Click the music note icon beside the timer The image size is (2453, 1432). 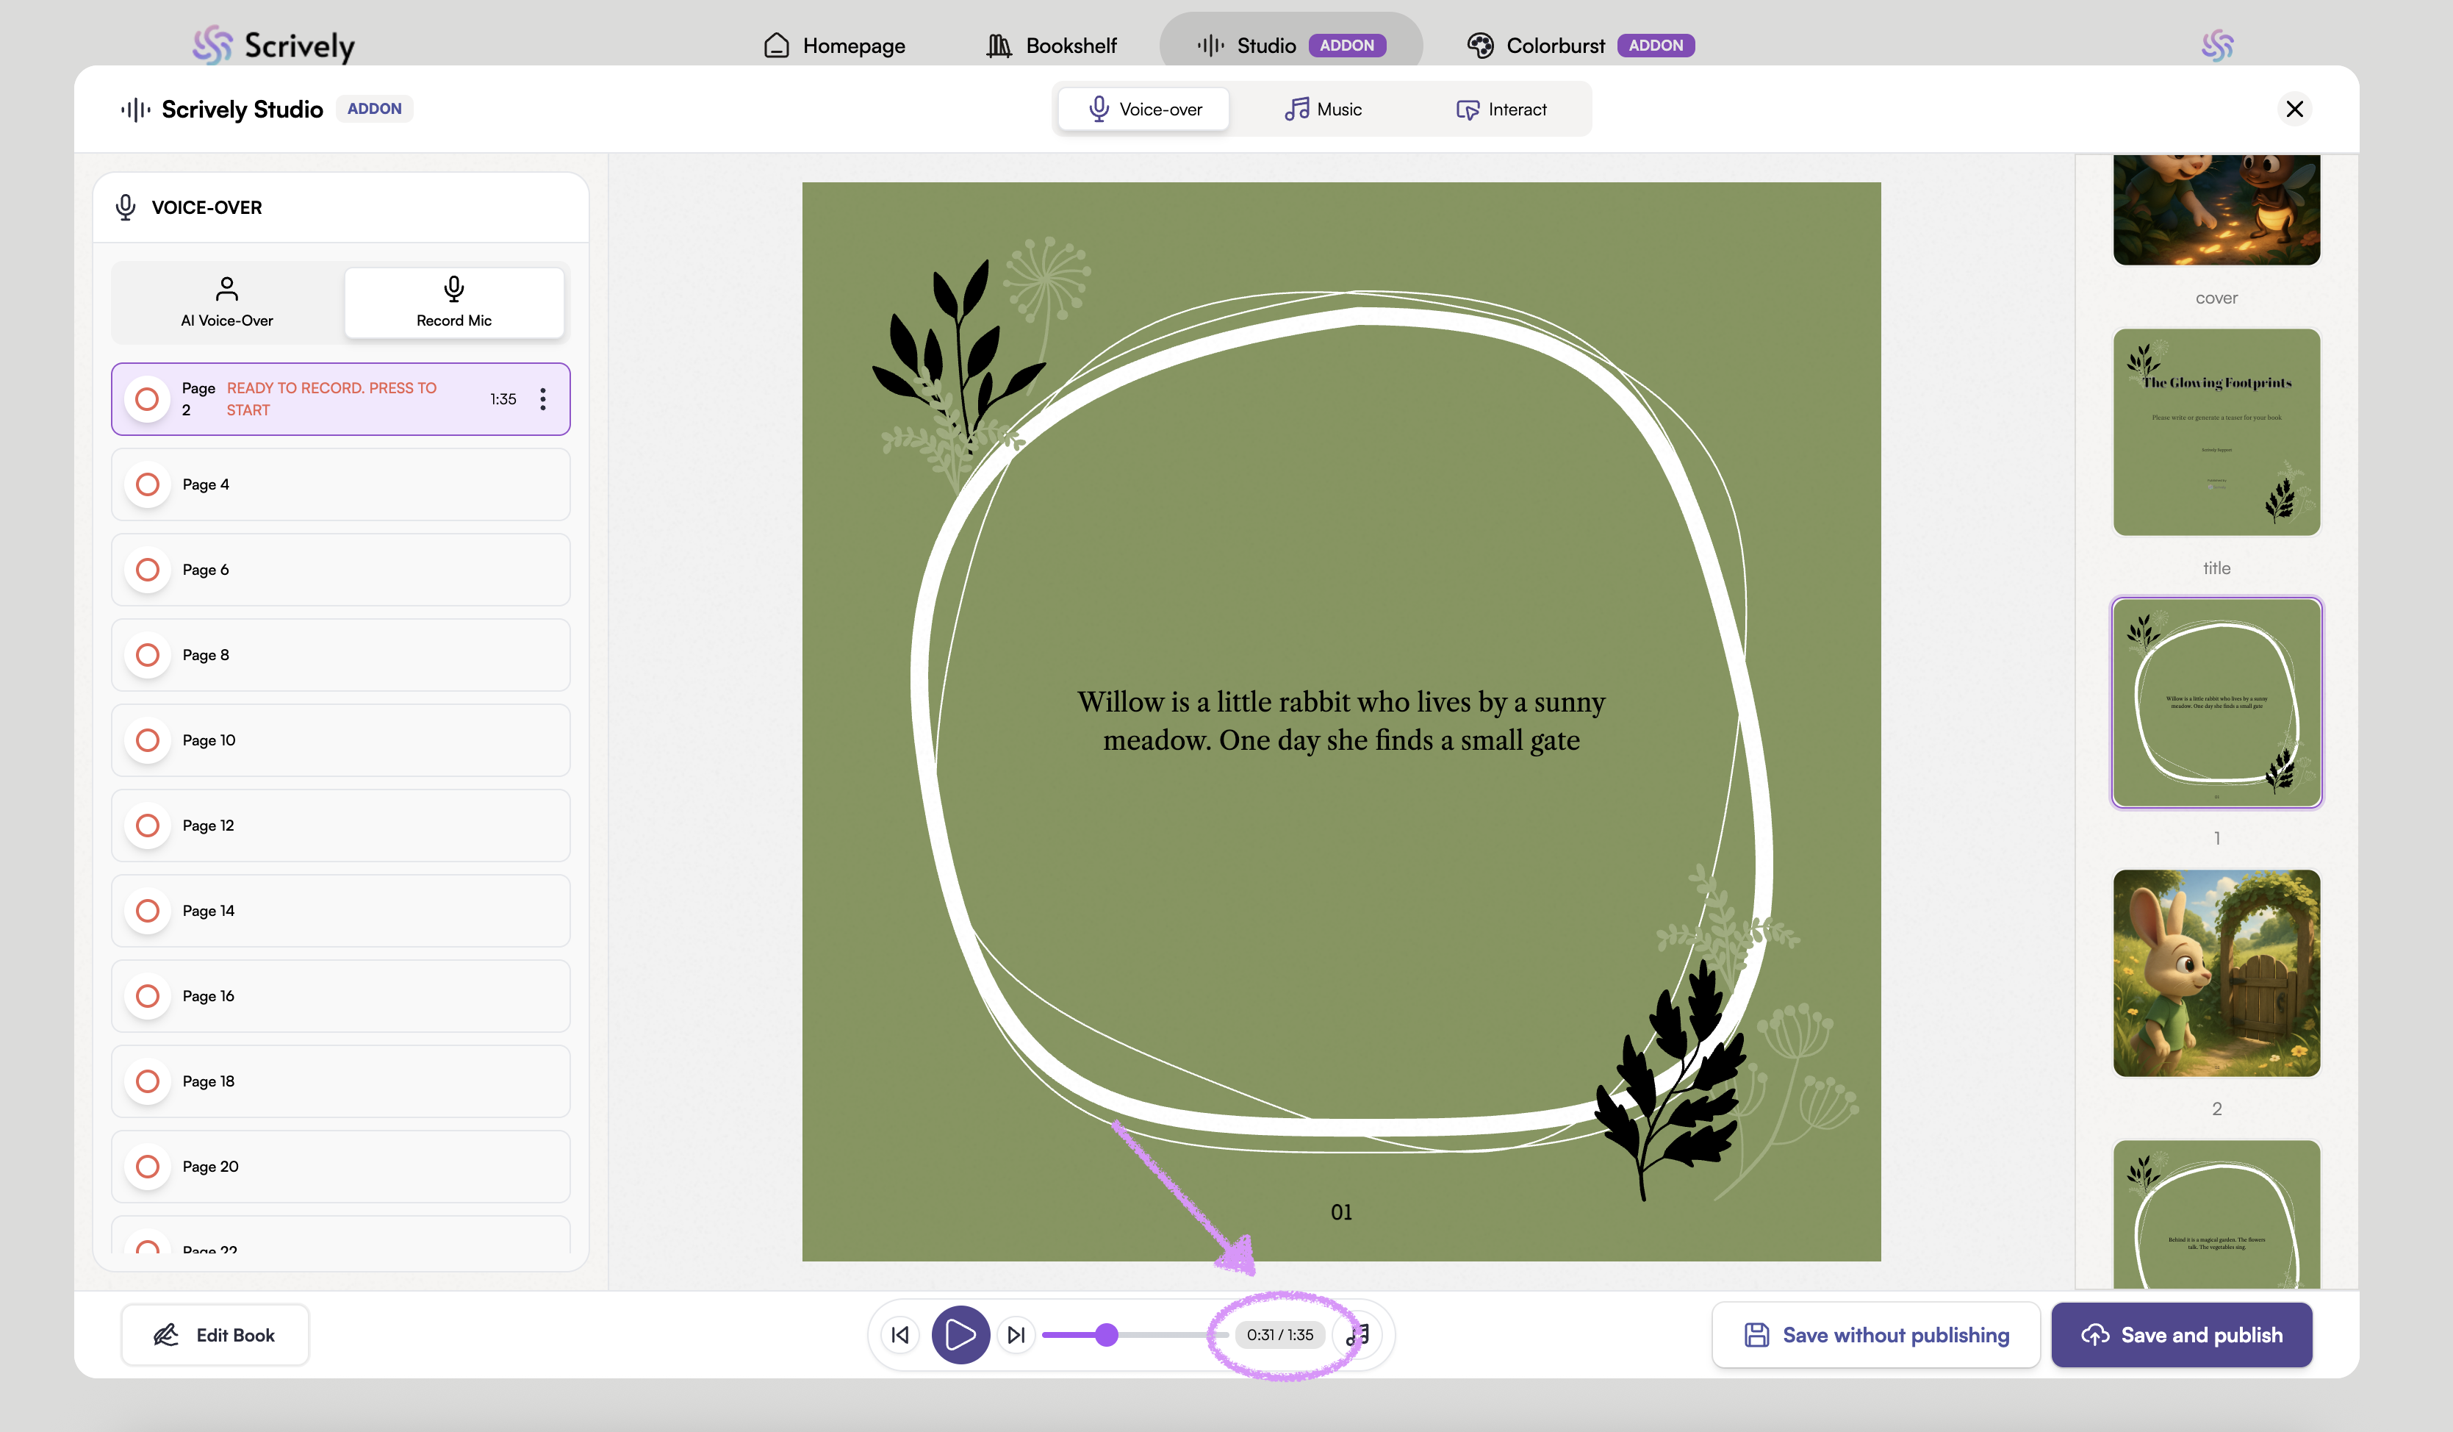click(1359, 1335)
